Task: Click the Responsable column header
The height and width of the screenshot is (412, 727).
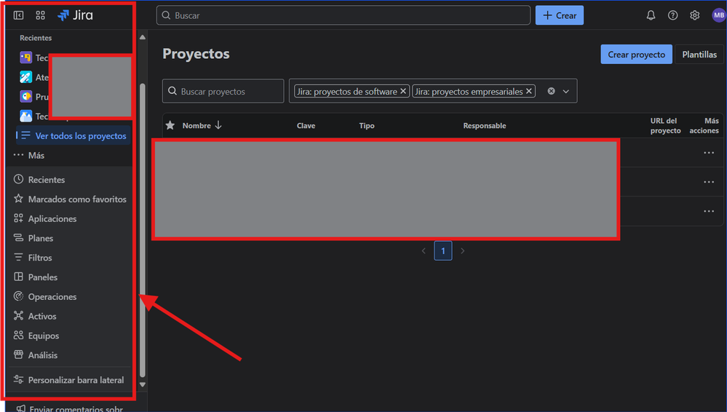Action: [485, 126]
